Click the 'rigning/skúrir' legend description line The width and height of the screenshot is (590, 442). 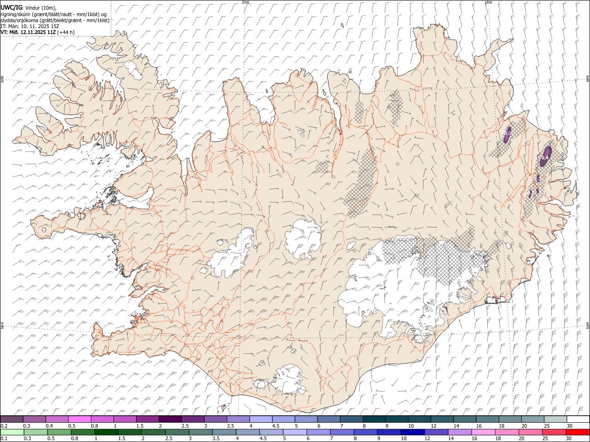[53, 14]
